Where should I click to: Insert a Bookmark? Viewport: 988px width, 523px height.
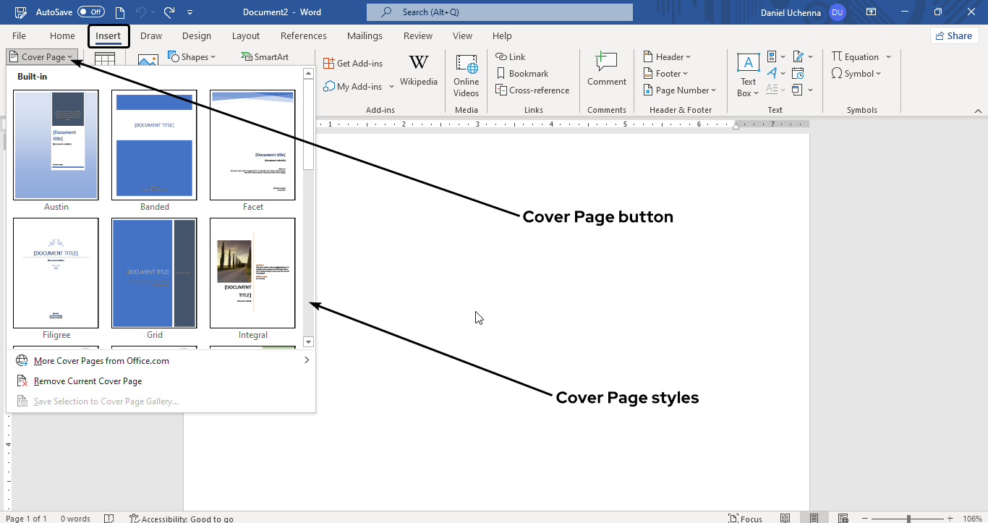pyautogui.click(x=522, y=74)
